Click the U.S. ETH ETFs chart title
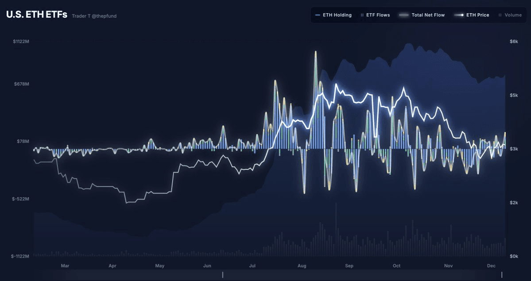The image size is (531, 281). (x=37, y=15)
